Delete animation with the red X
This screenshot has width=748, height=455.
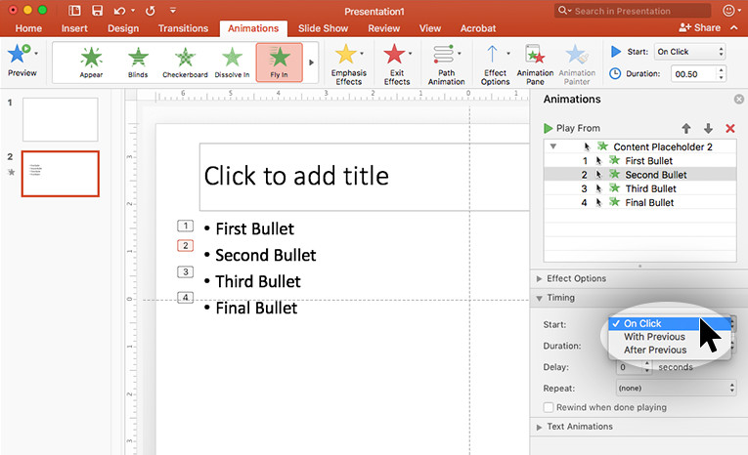(729, 128)
